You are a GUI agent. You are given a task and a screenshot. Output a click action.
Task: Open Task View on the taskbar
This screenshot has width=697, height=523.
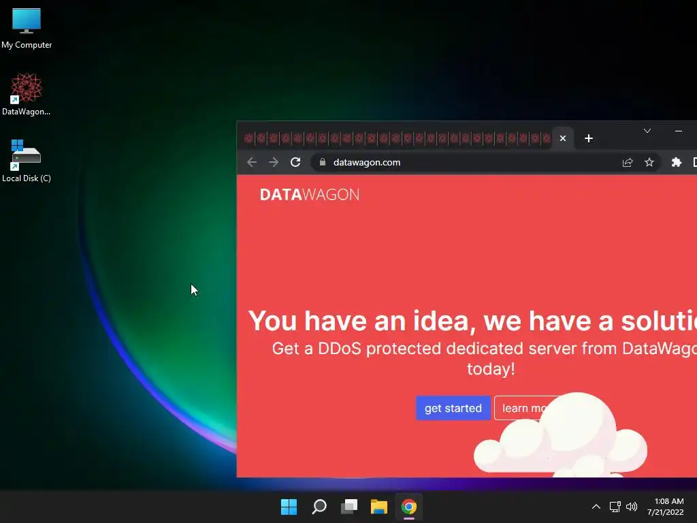click(349, 507)
